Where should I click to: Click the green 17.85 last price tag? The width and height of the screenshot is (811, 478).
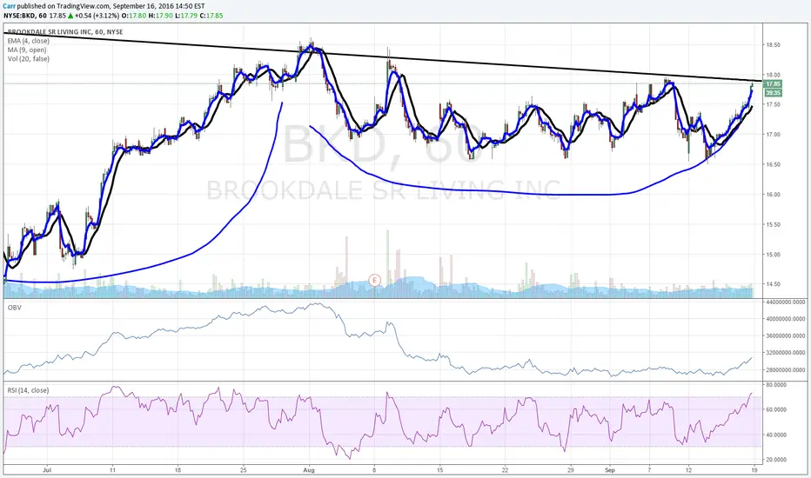[773, 83]
